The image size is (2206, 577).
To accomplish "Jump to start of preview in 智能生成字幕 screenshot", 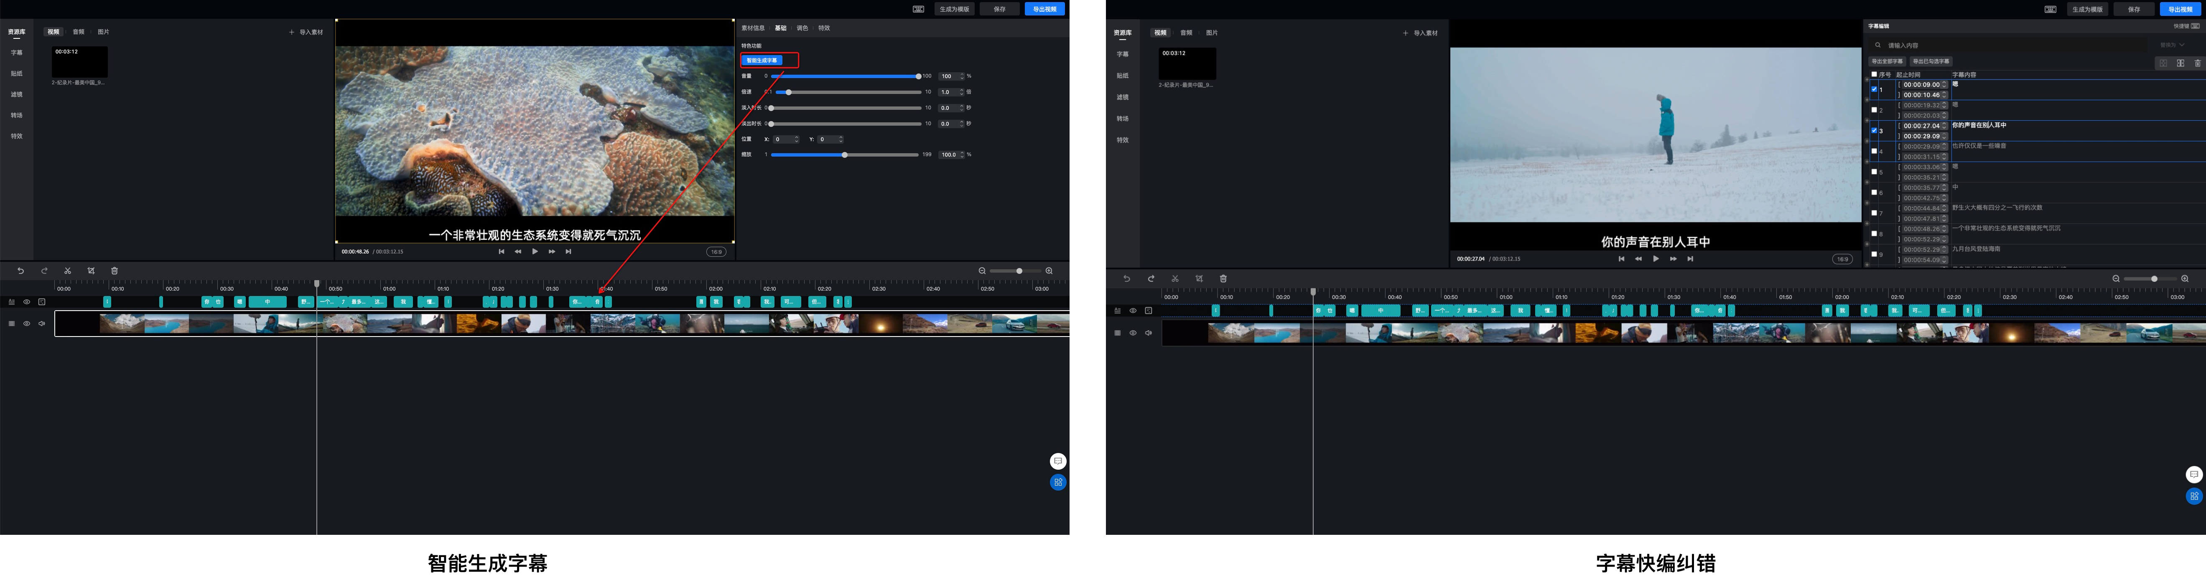I will tap(501, 251).
